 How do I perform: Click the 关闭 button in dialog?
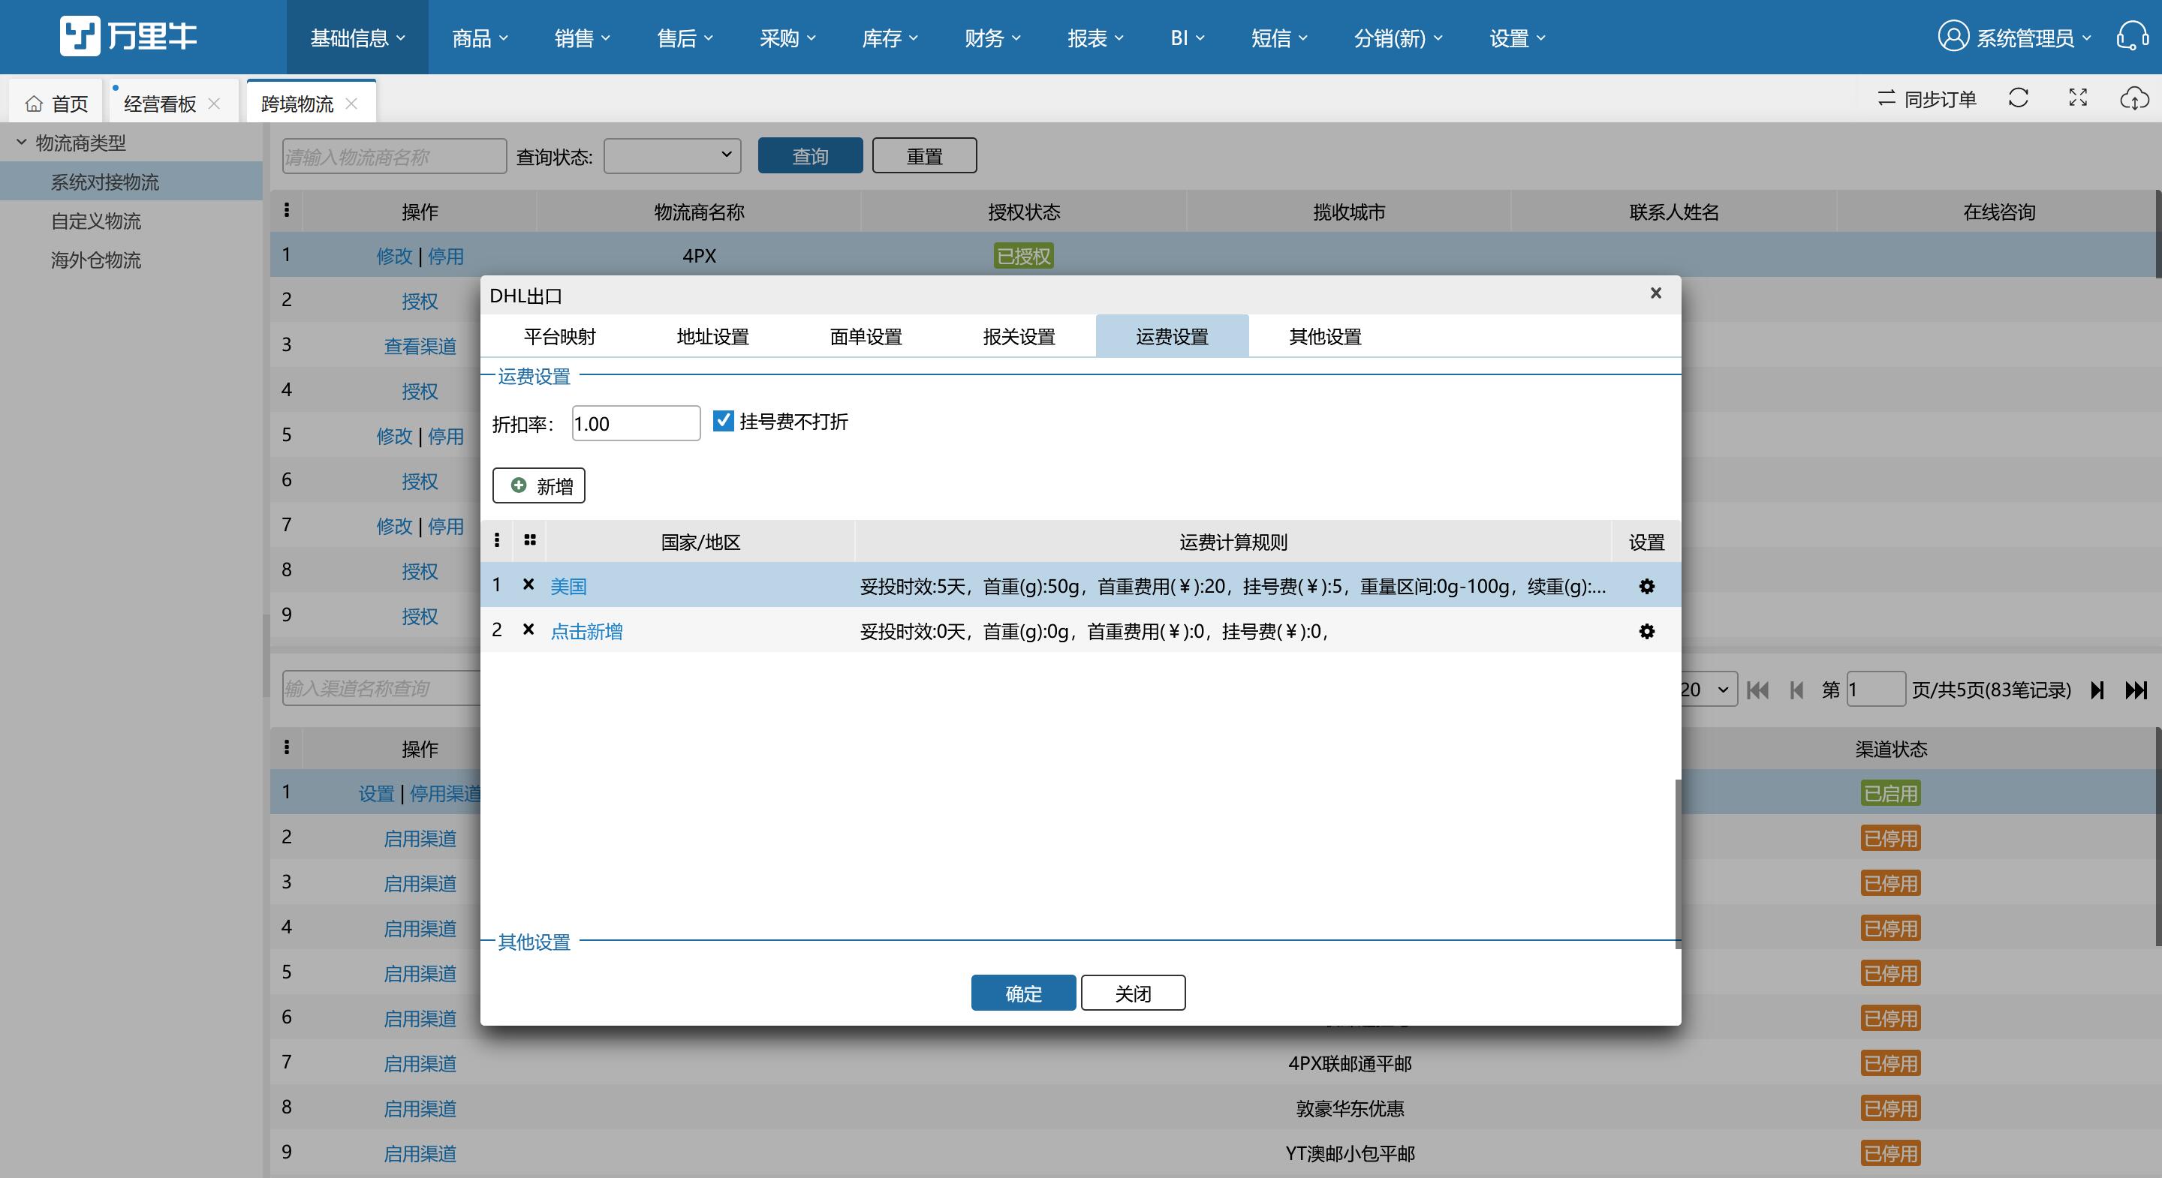pyautogui.click(x=1133, y=993)
